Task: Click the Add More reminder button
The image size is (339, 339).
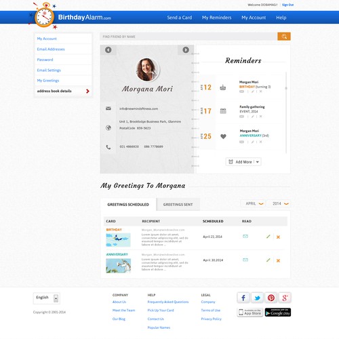Action: [x=243, y=162]
